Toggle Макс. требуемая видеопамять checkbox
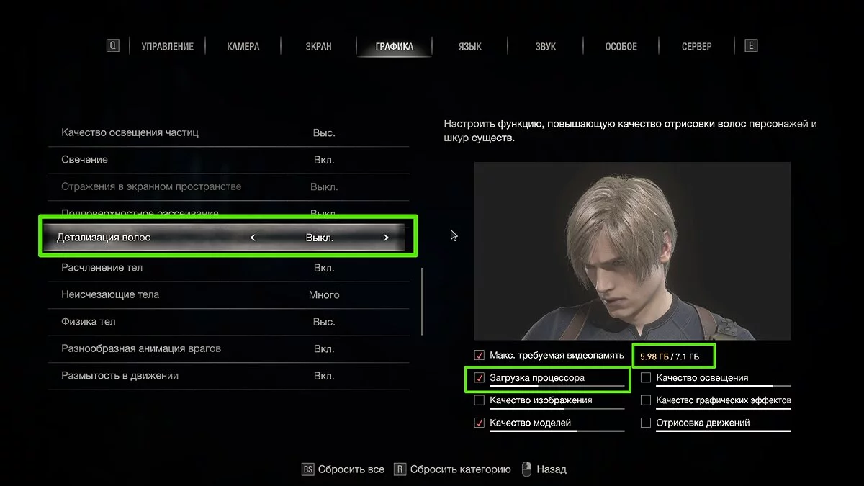 (480, 355)
